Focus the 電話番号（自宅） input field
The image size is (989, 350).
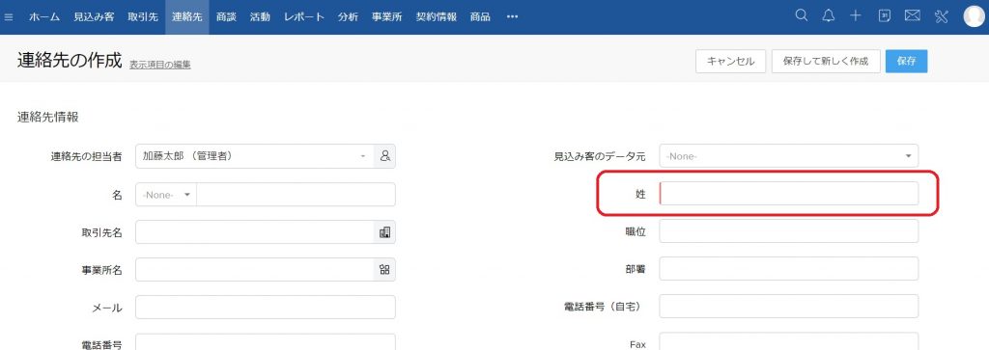tap(788, 307)
